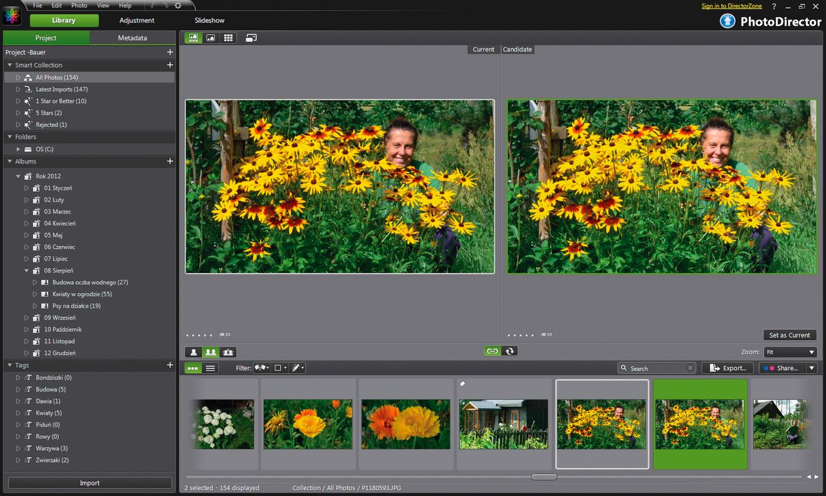Select the garden house thumbnail
Screen dimensions: 826x496
503,424
